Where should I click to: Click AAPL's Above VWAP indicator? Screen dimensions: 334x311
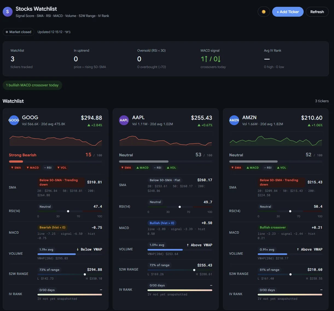pos(199,245)
